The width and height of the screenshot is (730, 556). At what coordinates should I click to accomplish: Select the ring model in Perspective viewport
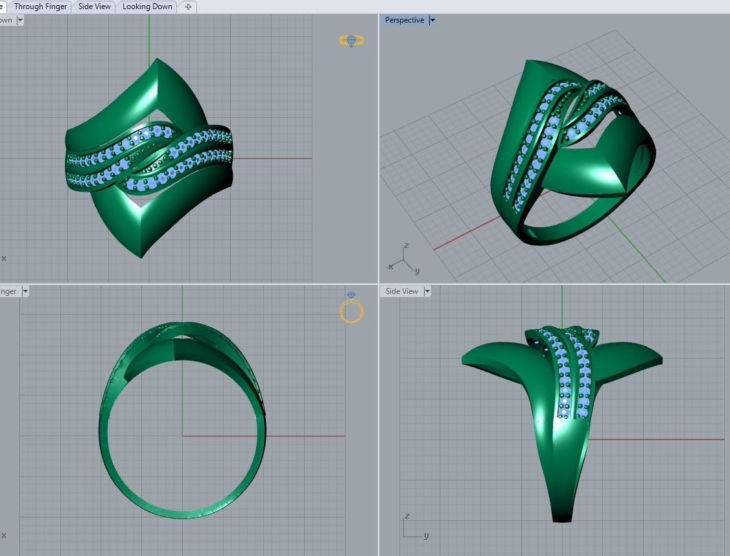[x=572, y=153]
